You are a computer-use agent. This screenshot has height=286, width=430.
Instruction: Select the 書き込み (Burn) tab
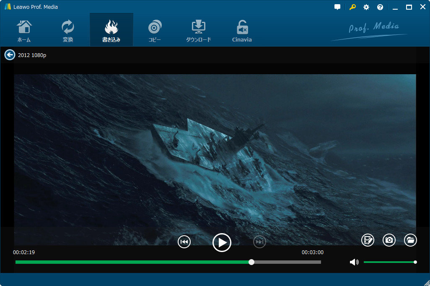pyautogui.click(x=111, y=30)
